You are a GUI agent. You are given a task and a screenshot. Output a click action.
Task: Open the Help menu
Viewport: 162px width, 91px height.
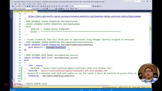pos(45,4)
